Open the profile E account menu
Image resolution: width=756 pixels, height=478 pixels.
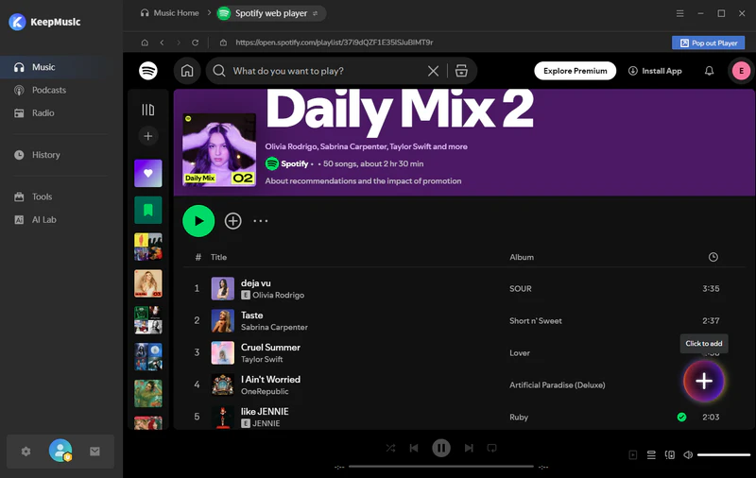point(741,71)
